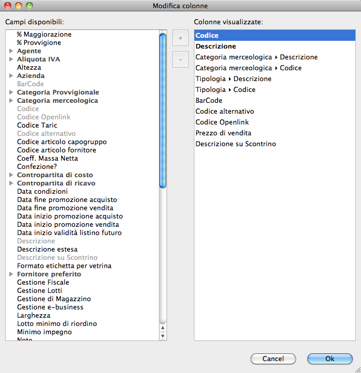Screen dimensions: 361x373
Task: Expand the Fornitore preferito node
Action: [x=11, y=274]
